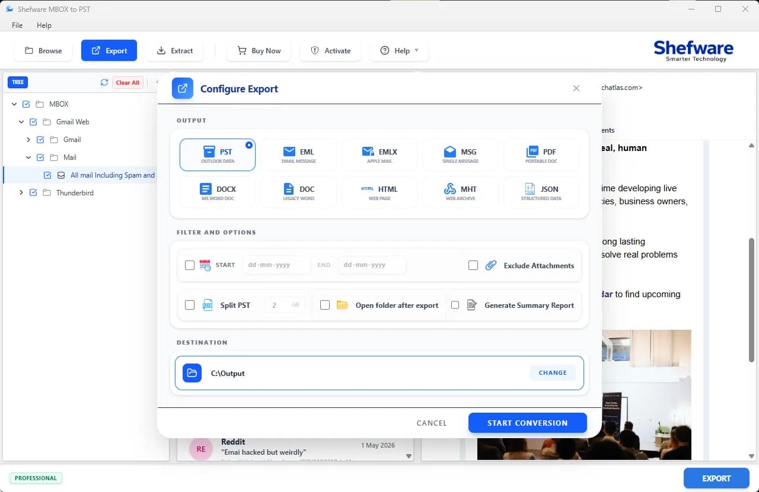
Task: Click the folder icon next to MBOX
Action: [x=40, y=104]
